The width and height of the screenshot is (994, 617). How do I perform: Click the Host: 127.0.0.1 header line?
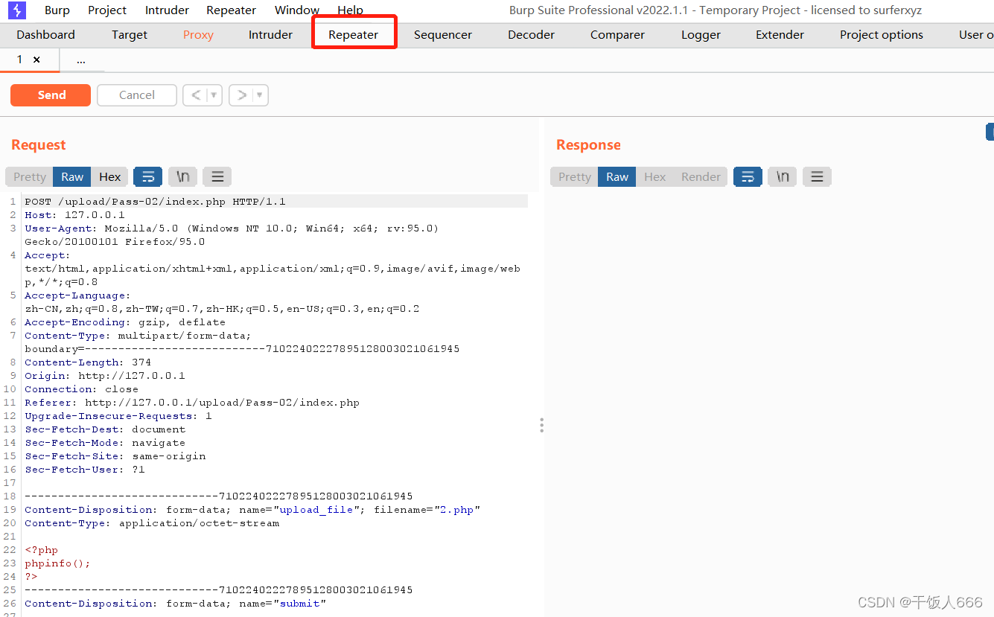point(74,215)
